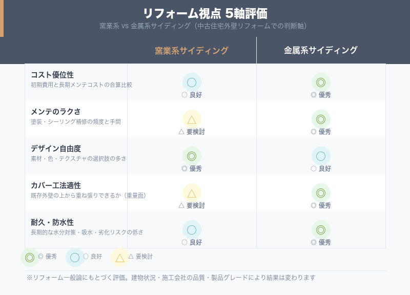
Task: Click 窯業系 double-circle icon for デザイン自由度
Action: [192, 156]
